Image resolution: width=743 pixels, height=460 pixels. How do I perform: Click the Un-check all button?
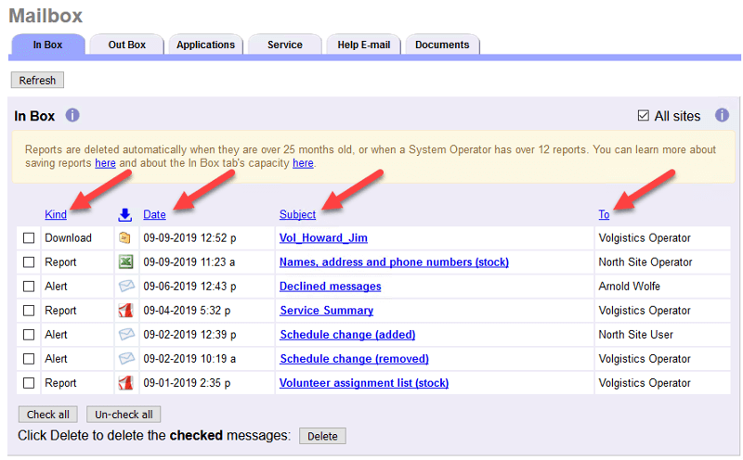pos(123,415)
